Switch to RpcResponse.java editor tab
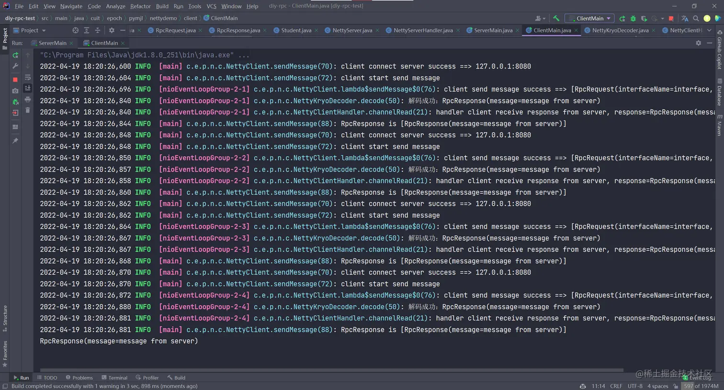 point(238,30)
